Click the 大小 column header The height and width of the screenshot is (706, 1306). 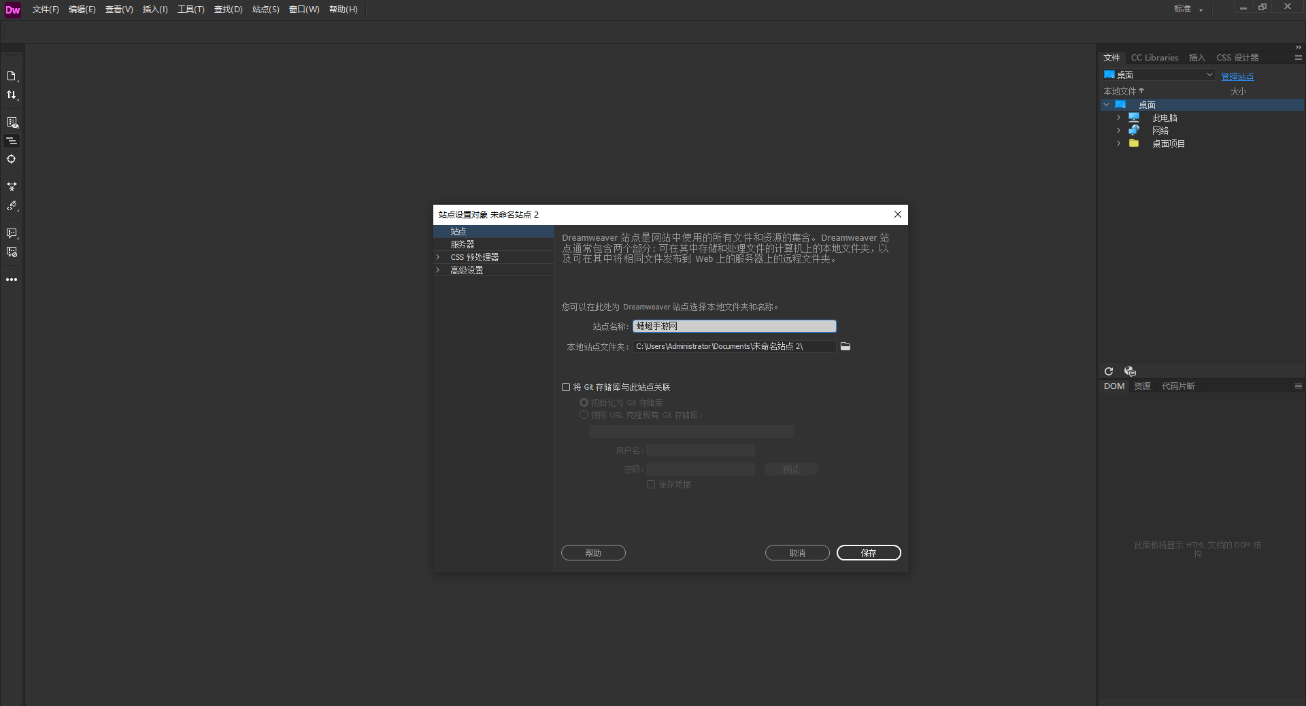point(1238,91)
